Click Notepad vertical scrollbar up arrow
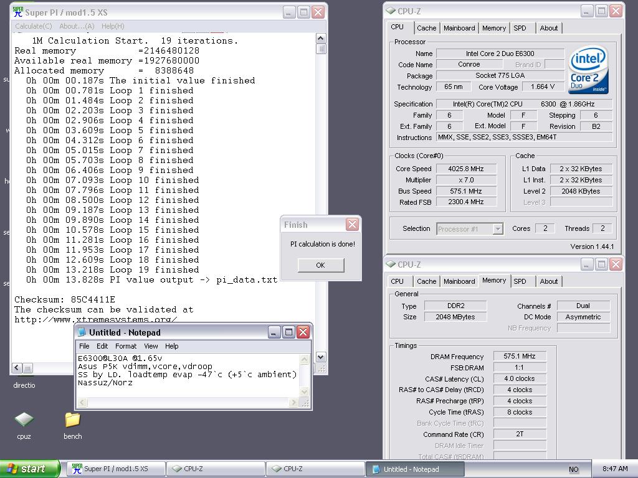This screenshot has height=478, width=638. pos(304,359)
